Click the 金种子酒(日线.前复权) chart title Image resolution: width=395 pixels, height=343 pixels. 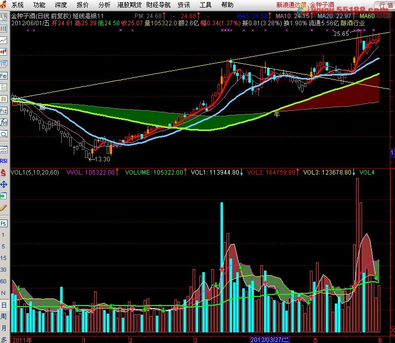(x=41, y=16)
